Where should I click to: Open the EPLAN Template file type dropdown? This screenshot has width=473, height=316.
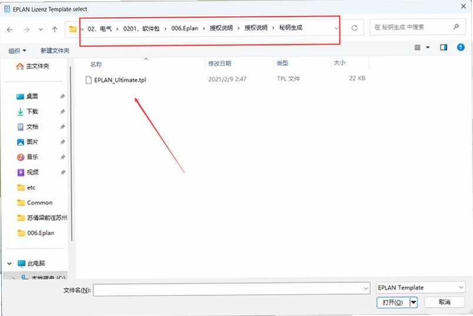(x=421, y=287)
